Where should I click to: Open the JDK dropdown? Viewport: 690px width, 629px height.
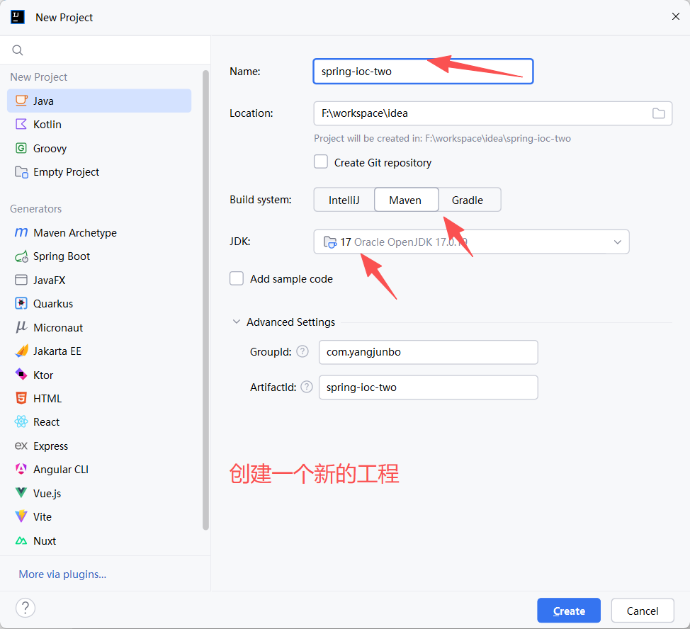point(471,242)
